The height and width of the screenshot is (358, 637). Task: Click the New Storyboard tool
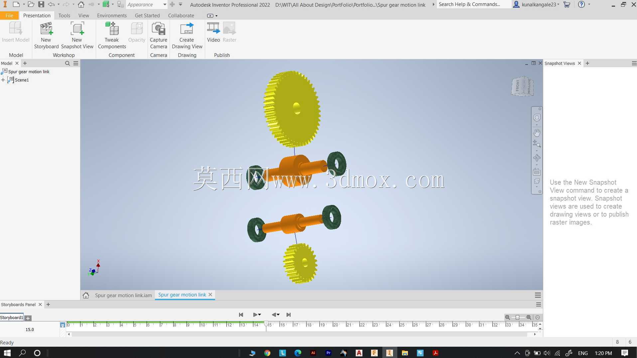46,35
